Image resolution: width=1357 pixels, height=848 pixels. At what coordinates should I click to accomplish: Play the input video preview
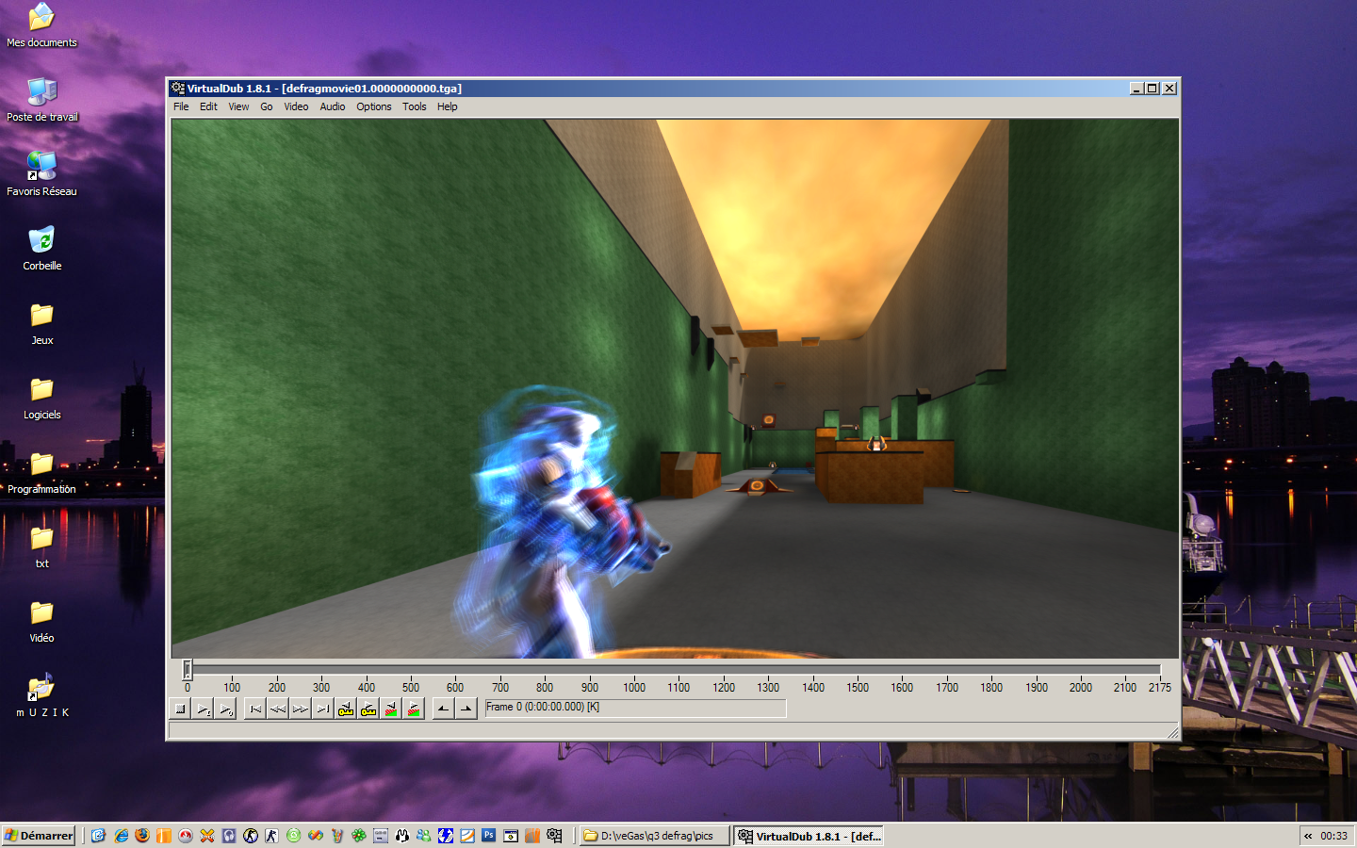click(204, 709)
